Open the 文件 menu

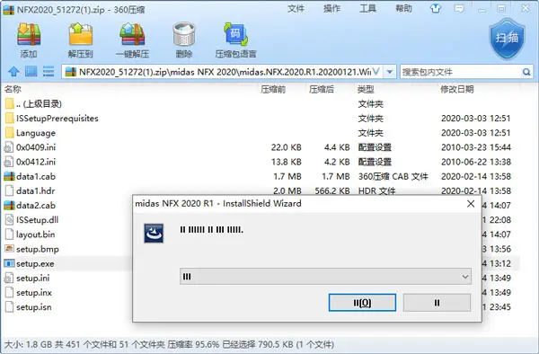(296, 8)
